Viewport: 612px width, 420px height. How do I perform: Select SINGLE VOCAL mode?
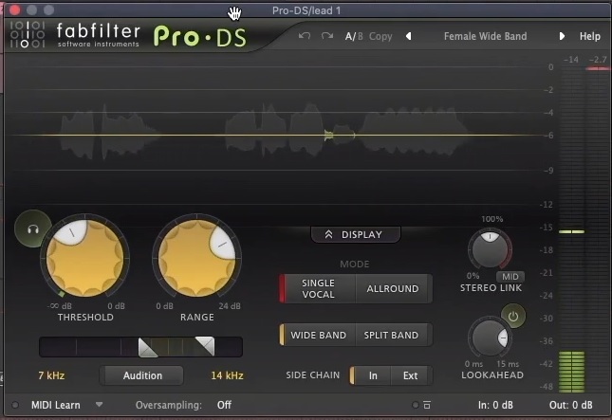[x=318, y=288]
